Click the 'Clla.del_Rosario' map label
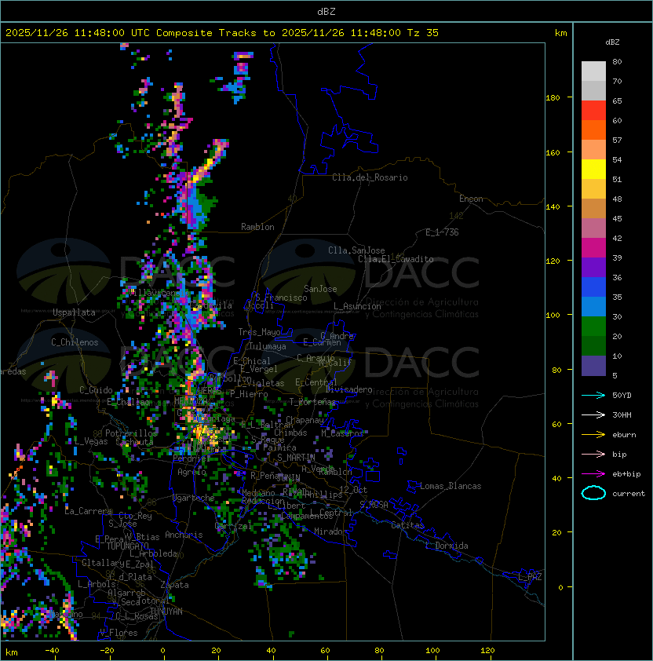 coord(370,177)
